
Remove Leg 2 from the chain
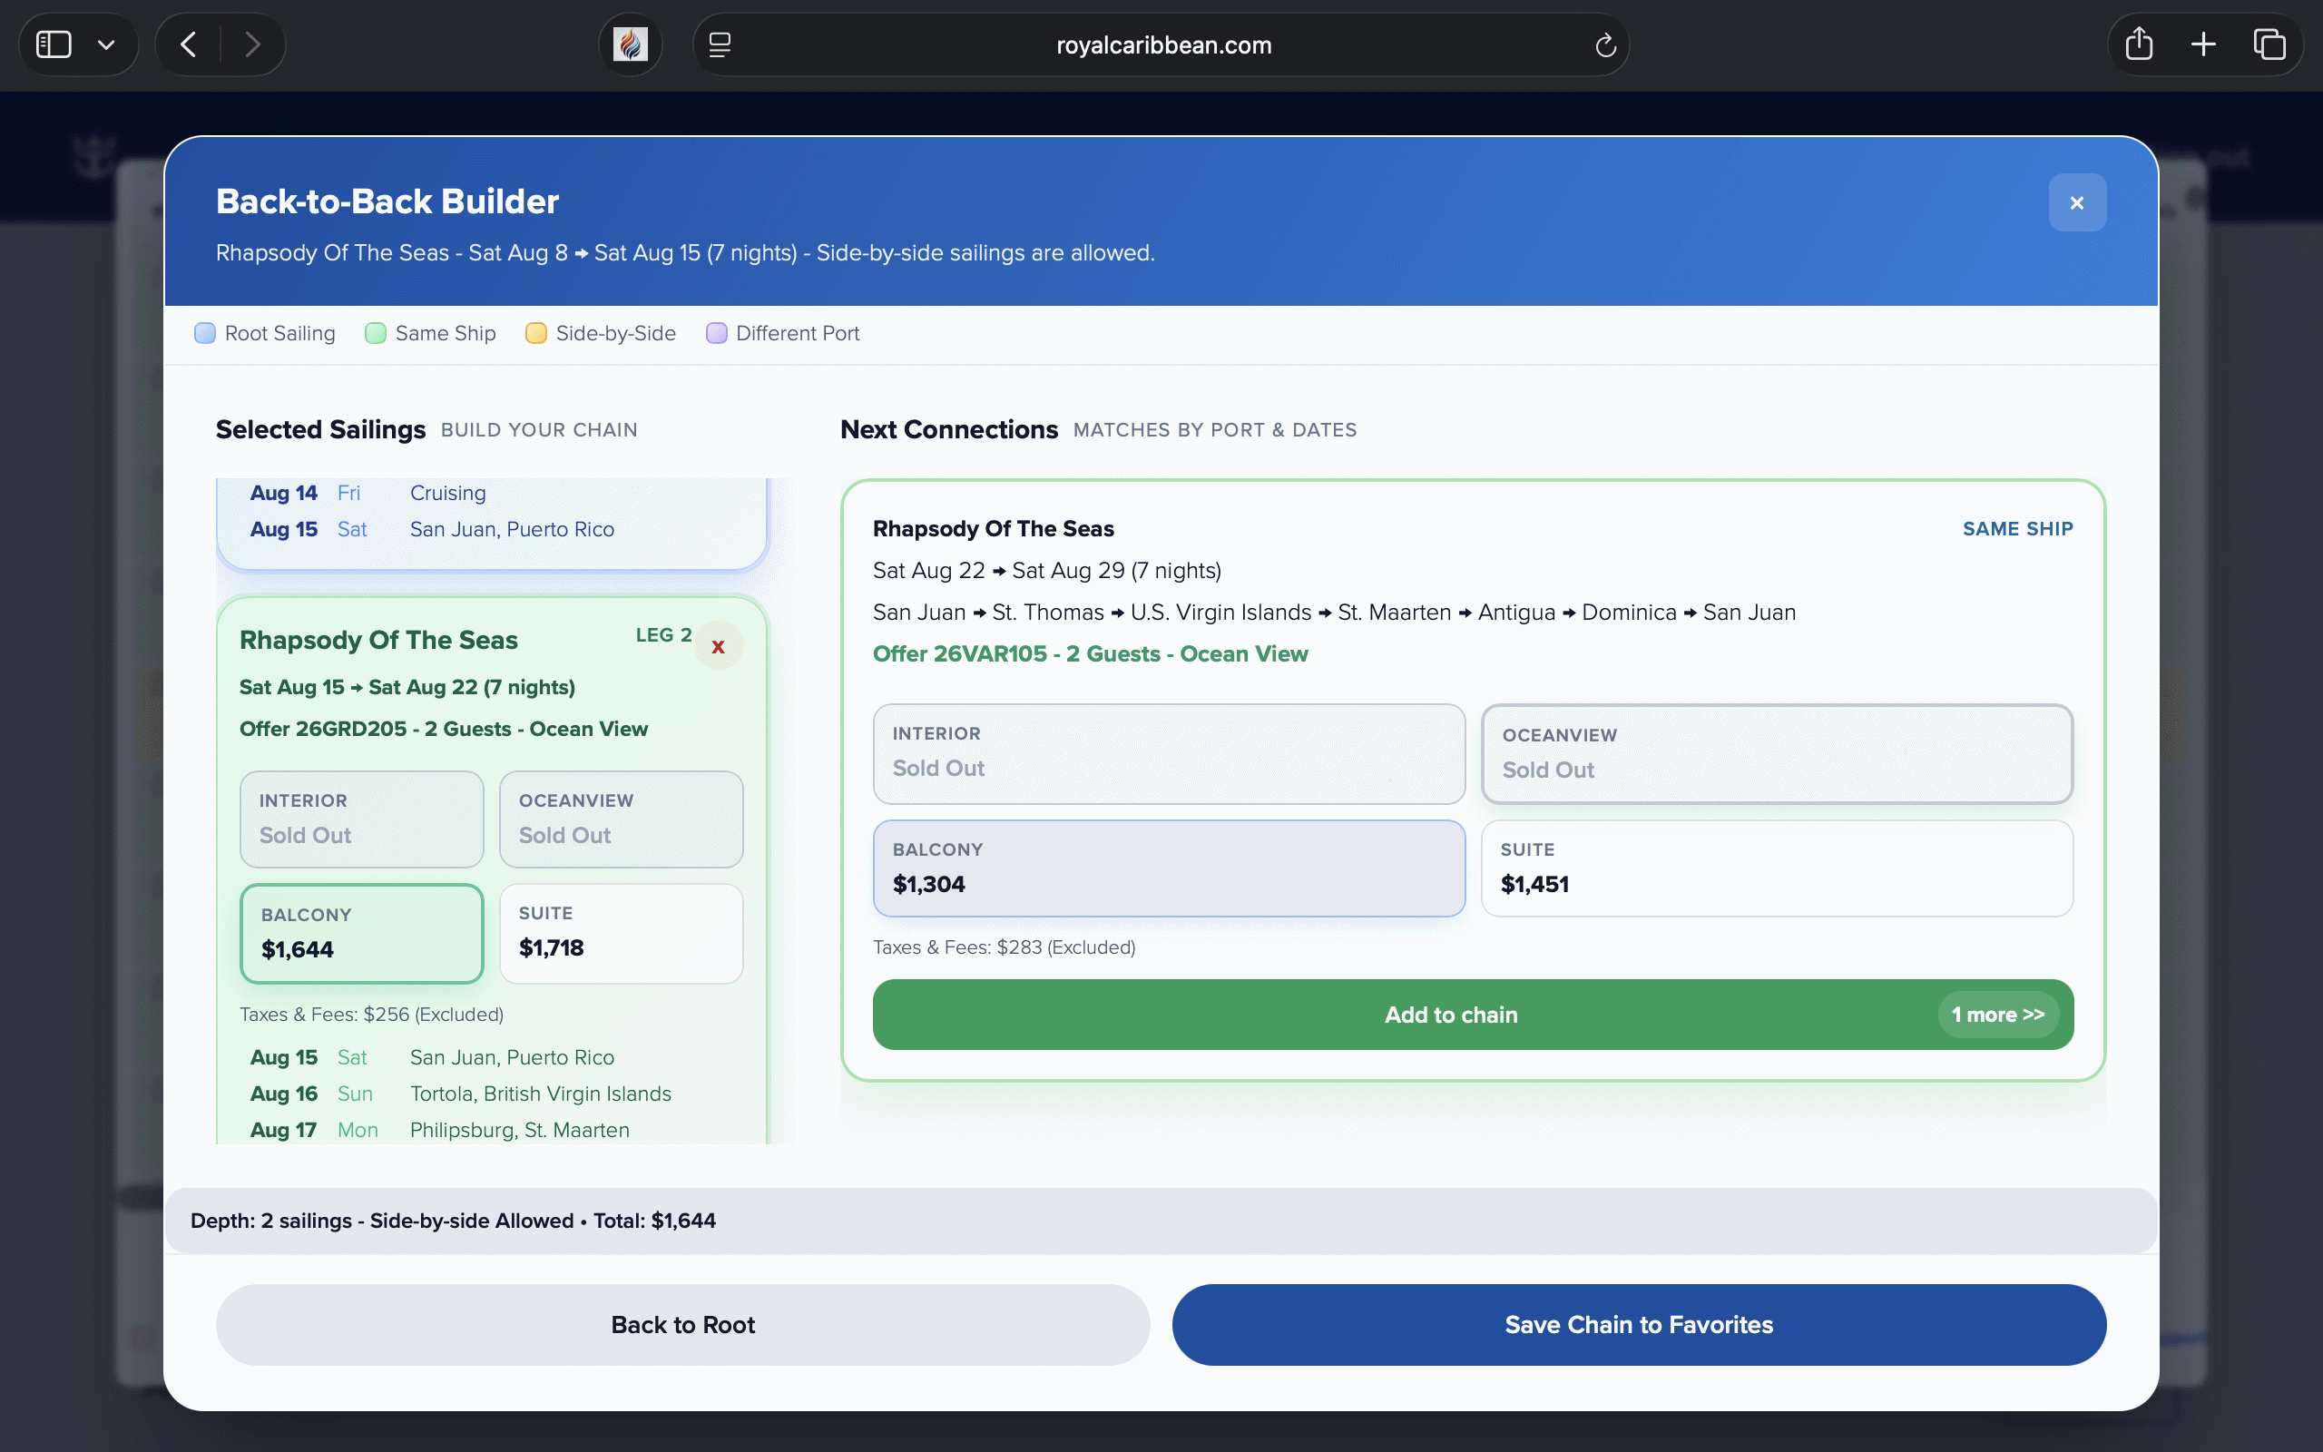pyautogui.click(x=718, y=646)
